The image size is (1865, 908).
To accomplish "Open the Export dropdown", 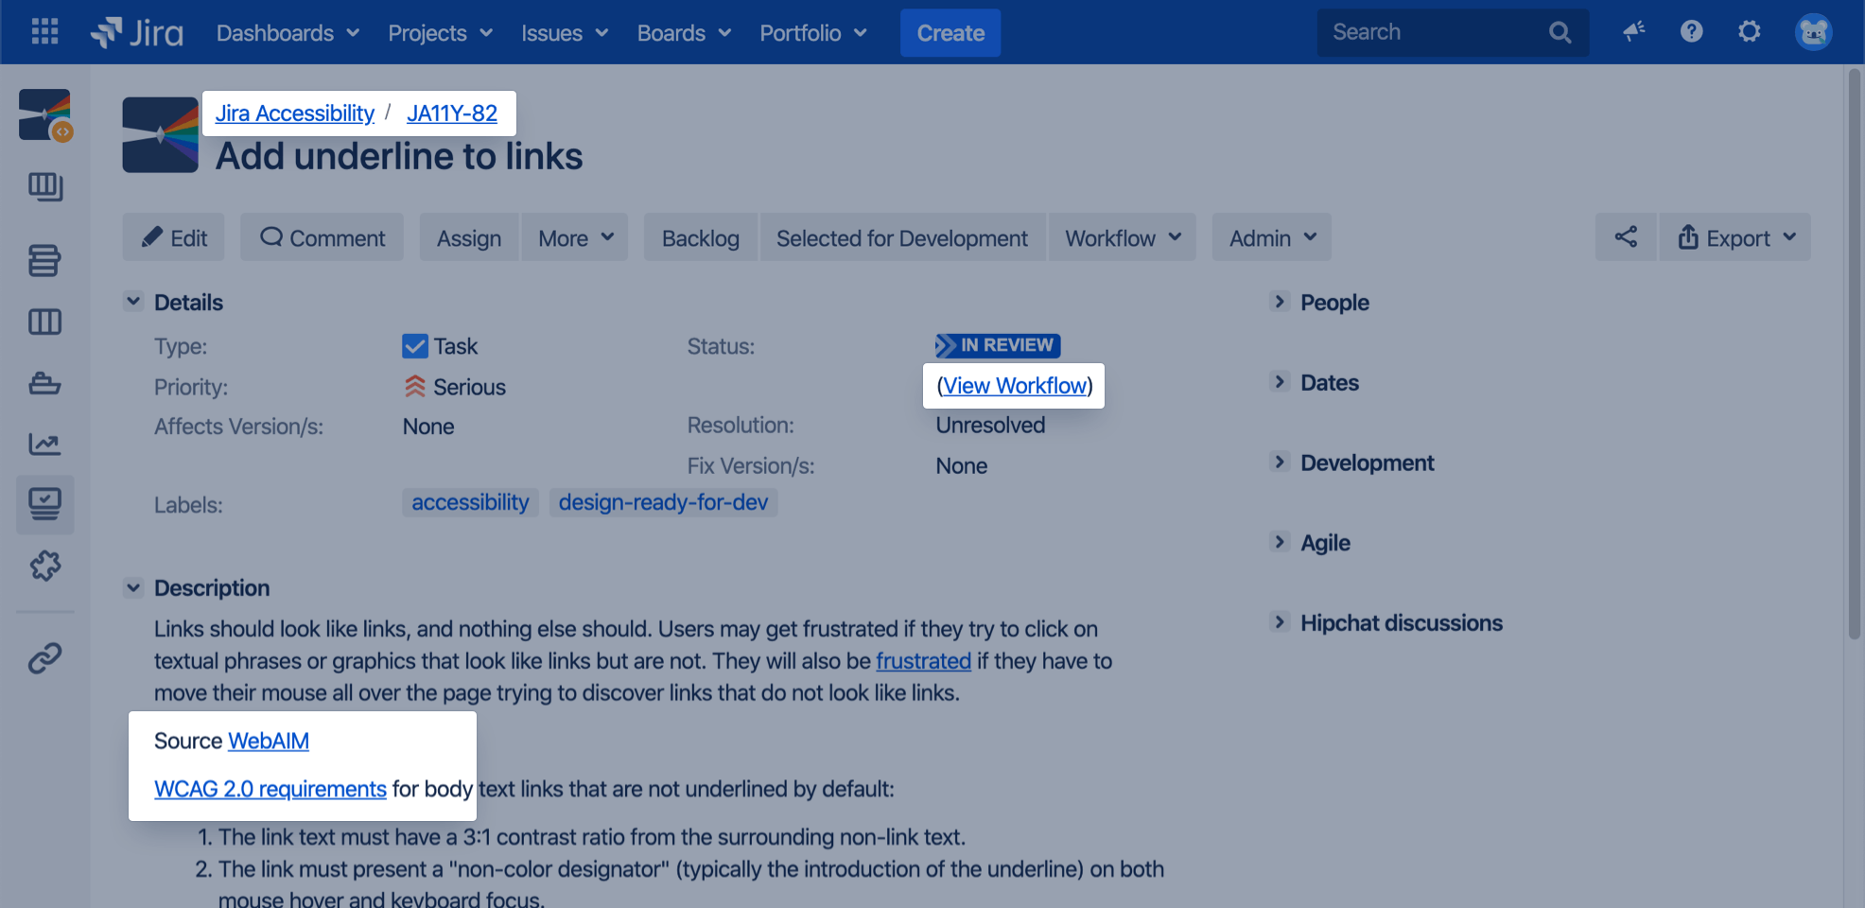I will coord(1735,237).
